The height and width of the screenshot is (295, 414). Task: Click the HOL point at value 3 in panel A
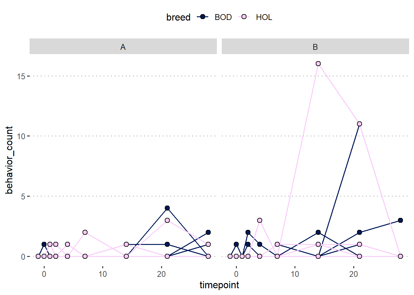pyautogui.click(x=167, y=220)
